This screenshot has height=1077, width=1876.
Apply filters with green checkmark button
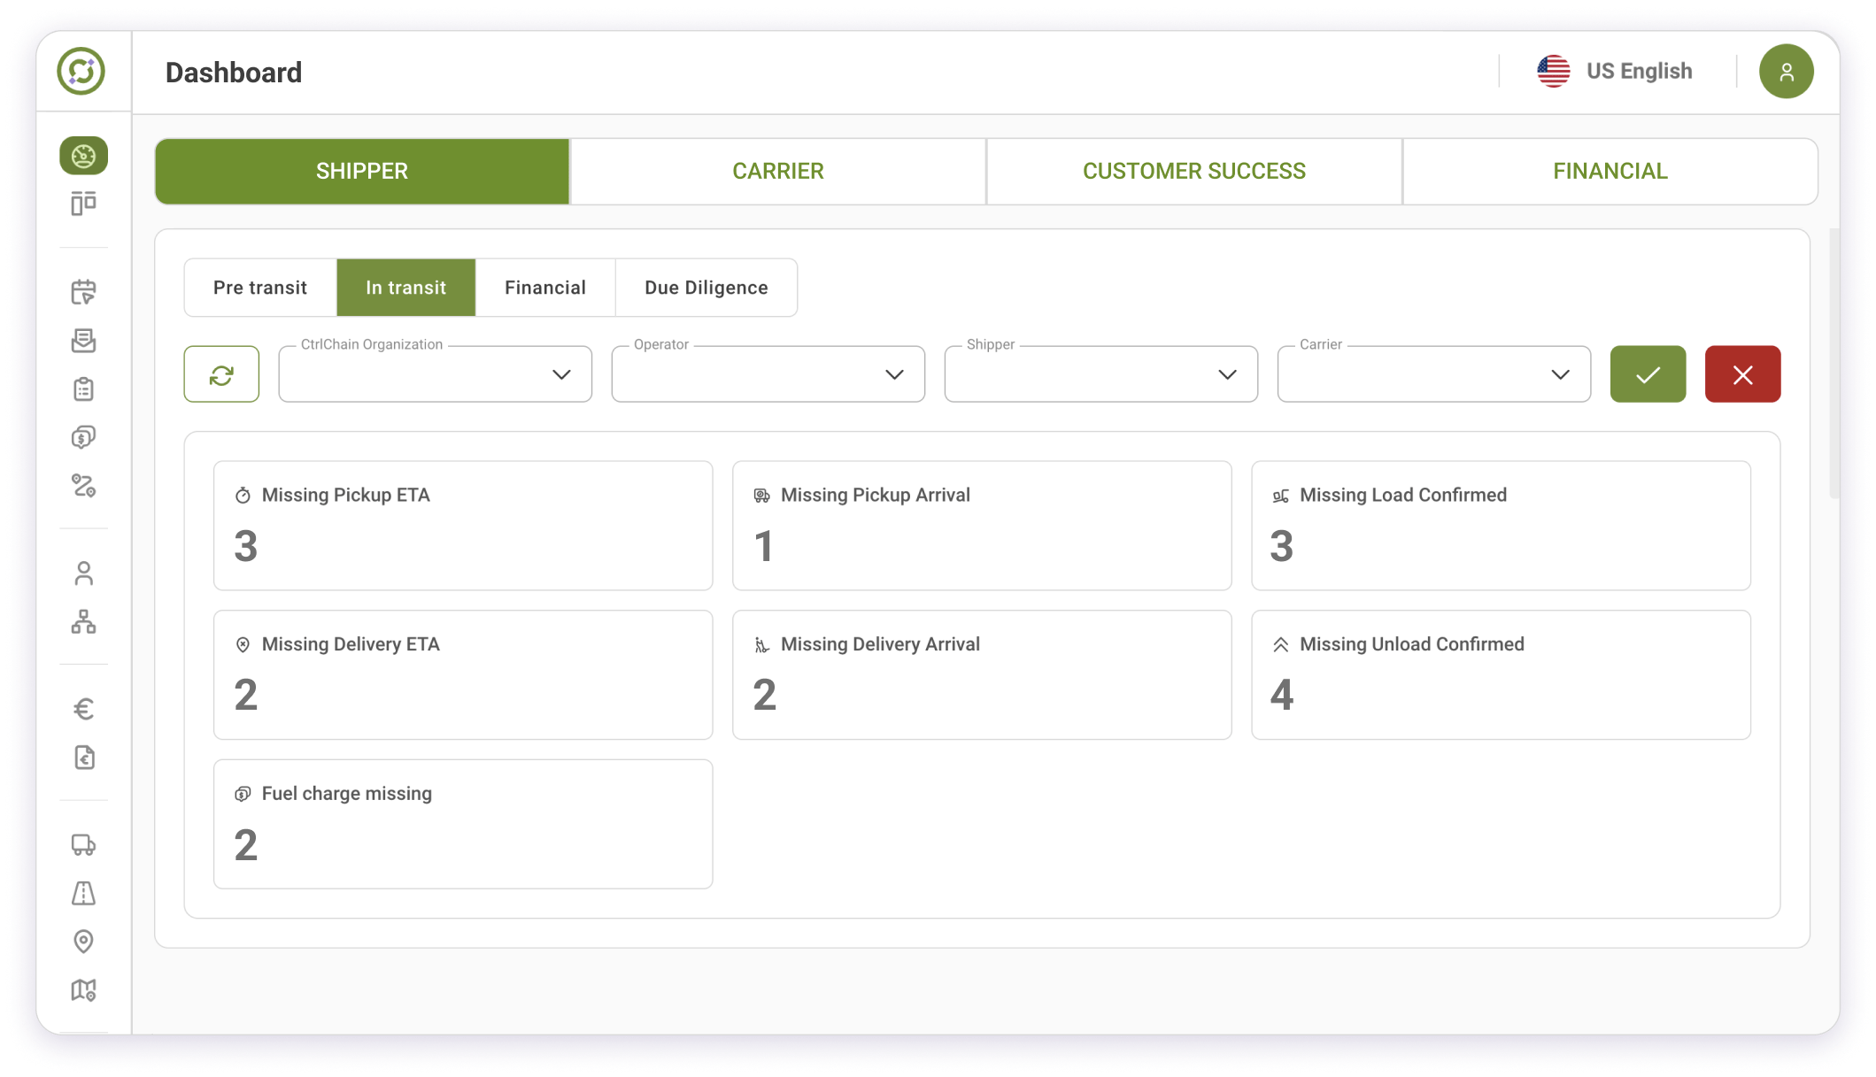pos(1648,374)
